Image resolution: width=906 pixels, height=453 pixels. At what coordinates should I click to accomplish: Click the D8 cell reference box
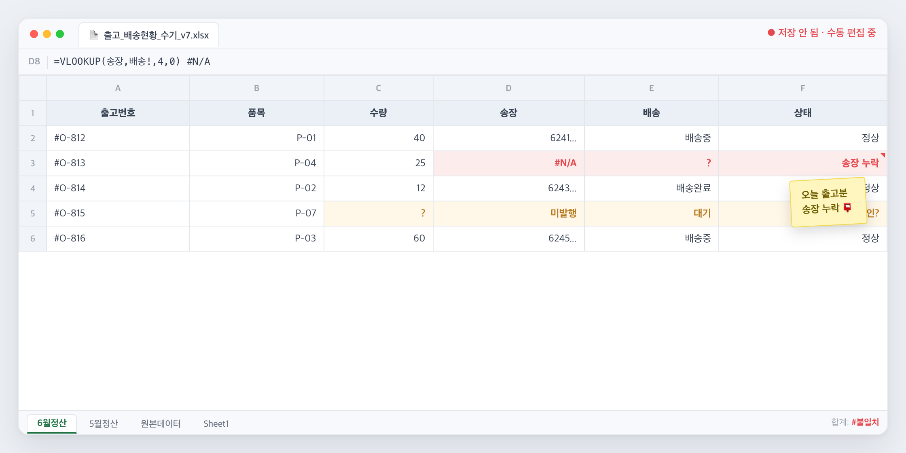tap(34, 61)
